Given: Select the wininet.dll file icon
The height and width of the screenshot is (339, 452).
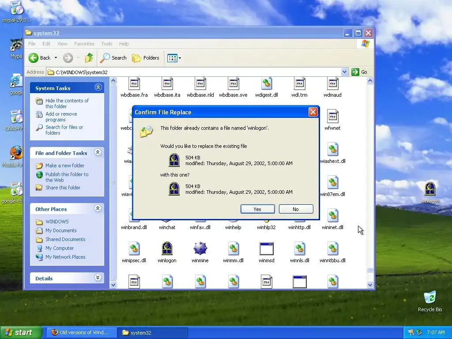Looking at the screenshot, I should click(333, 216).
